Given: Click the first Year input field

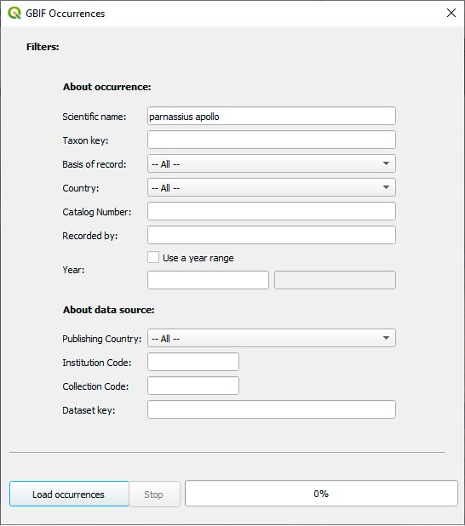Looking at the screenshot, I should [x=208, y=280].
